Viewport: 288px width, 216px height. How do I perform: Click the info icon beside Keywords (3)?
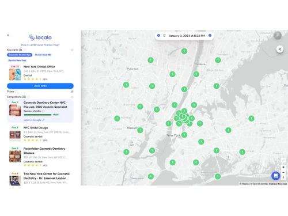[x=25, y=50]
